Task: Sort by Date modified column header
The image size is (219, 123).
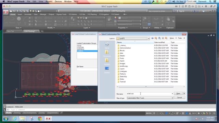Action: 162,42
